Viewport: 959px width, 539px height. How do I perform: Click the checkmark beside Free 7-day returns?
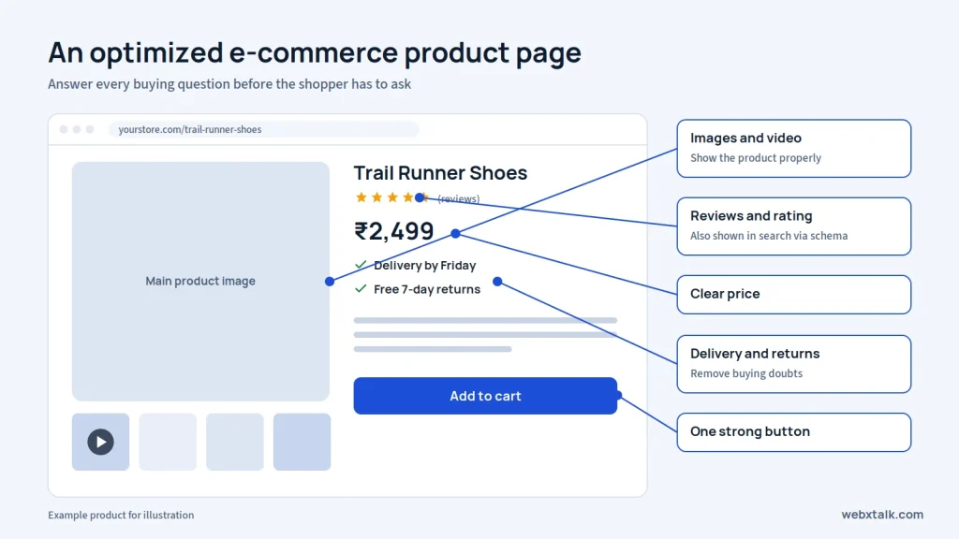(x=361, y=288)
